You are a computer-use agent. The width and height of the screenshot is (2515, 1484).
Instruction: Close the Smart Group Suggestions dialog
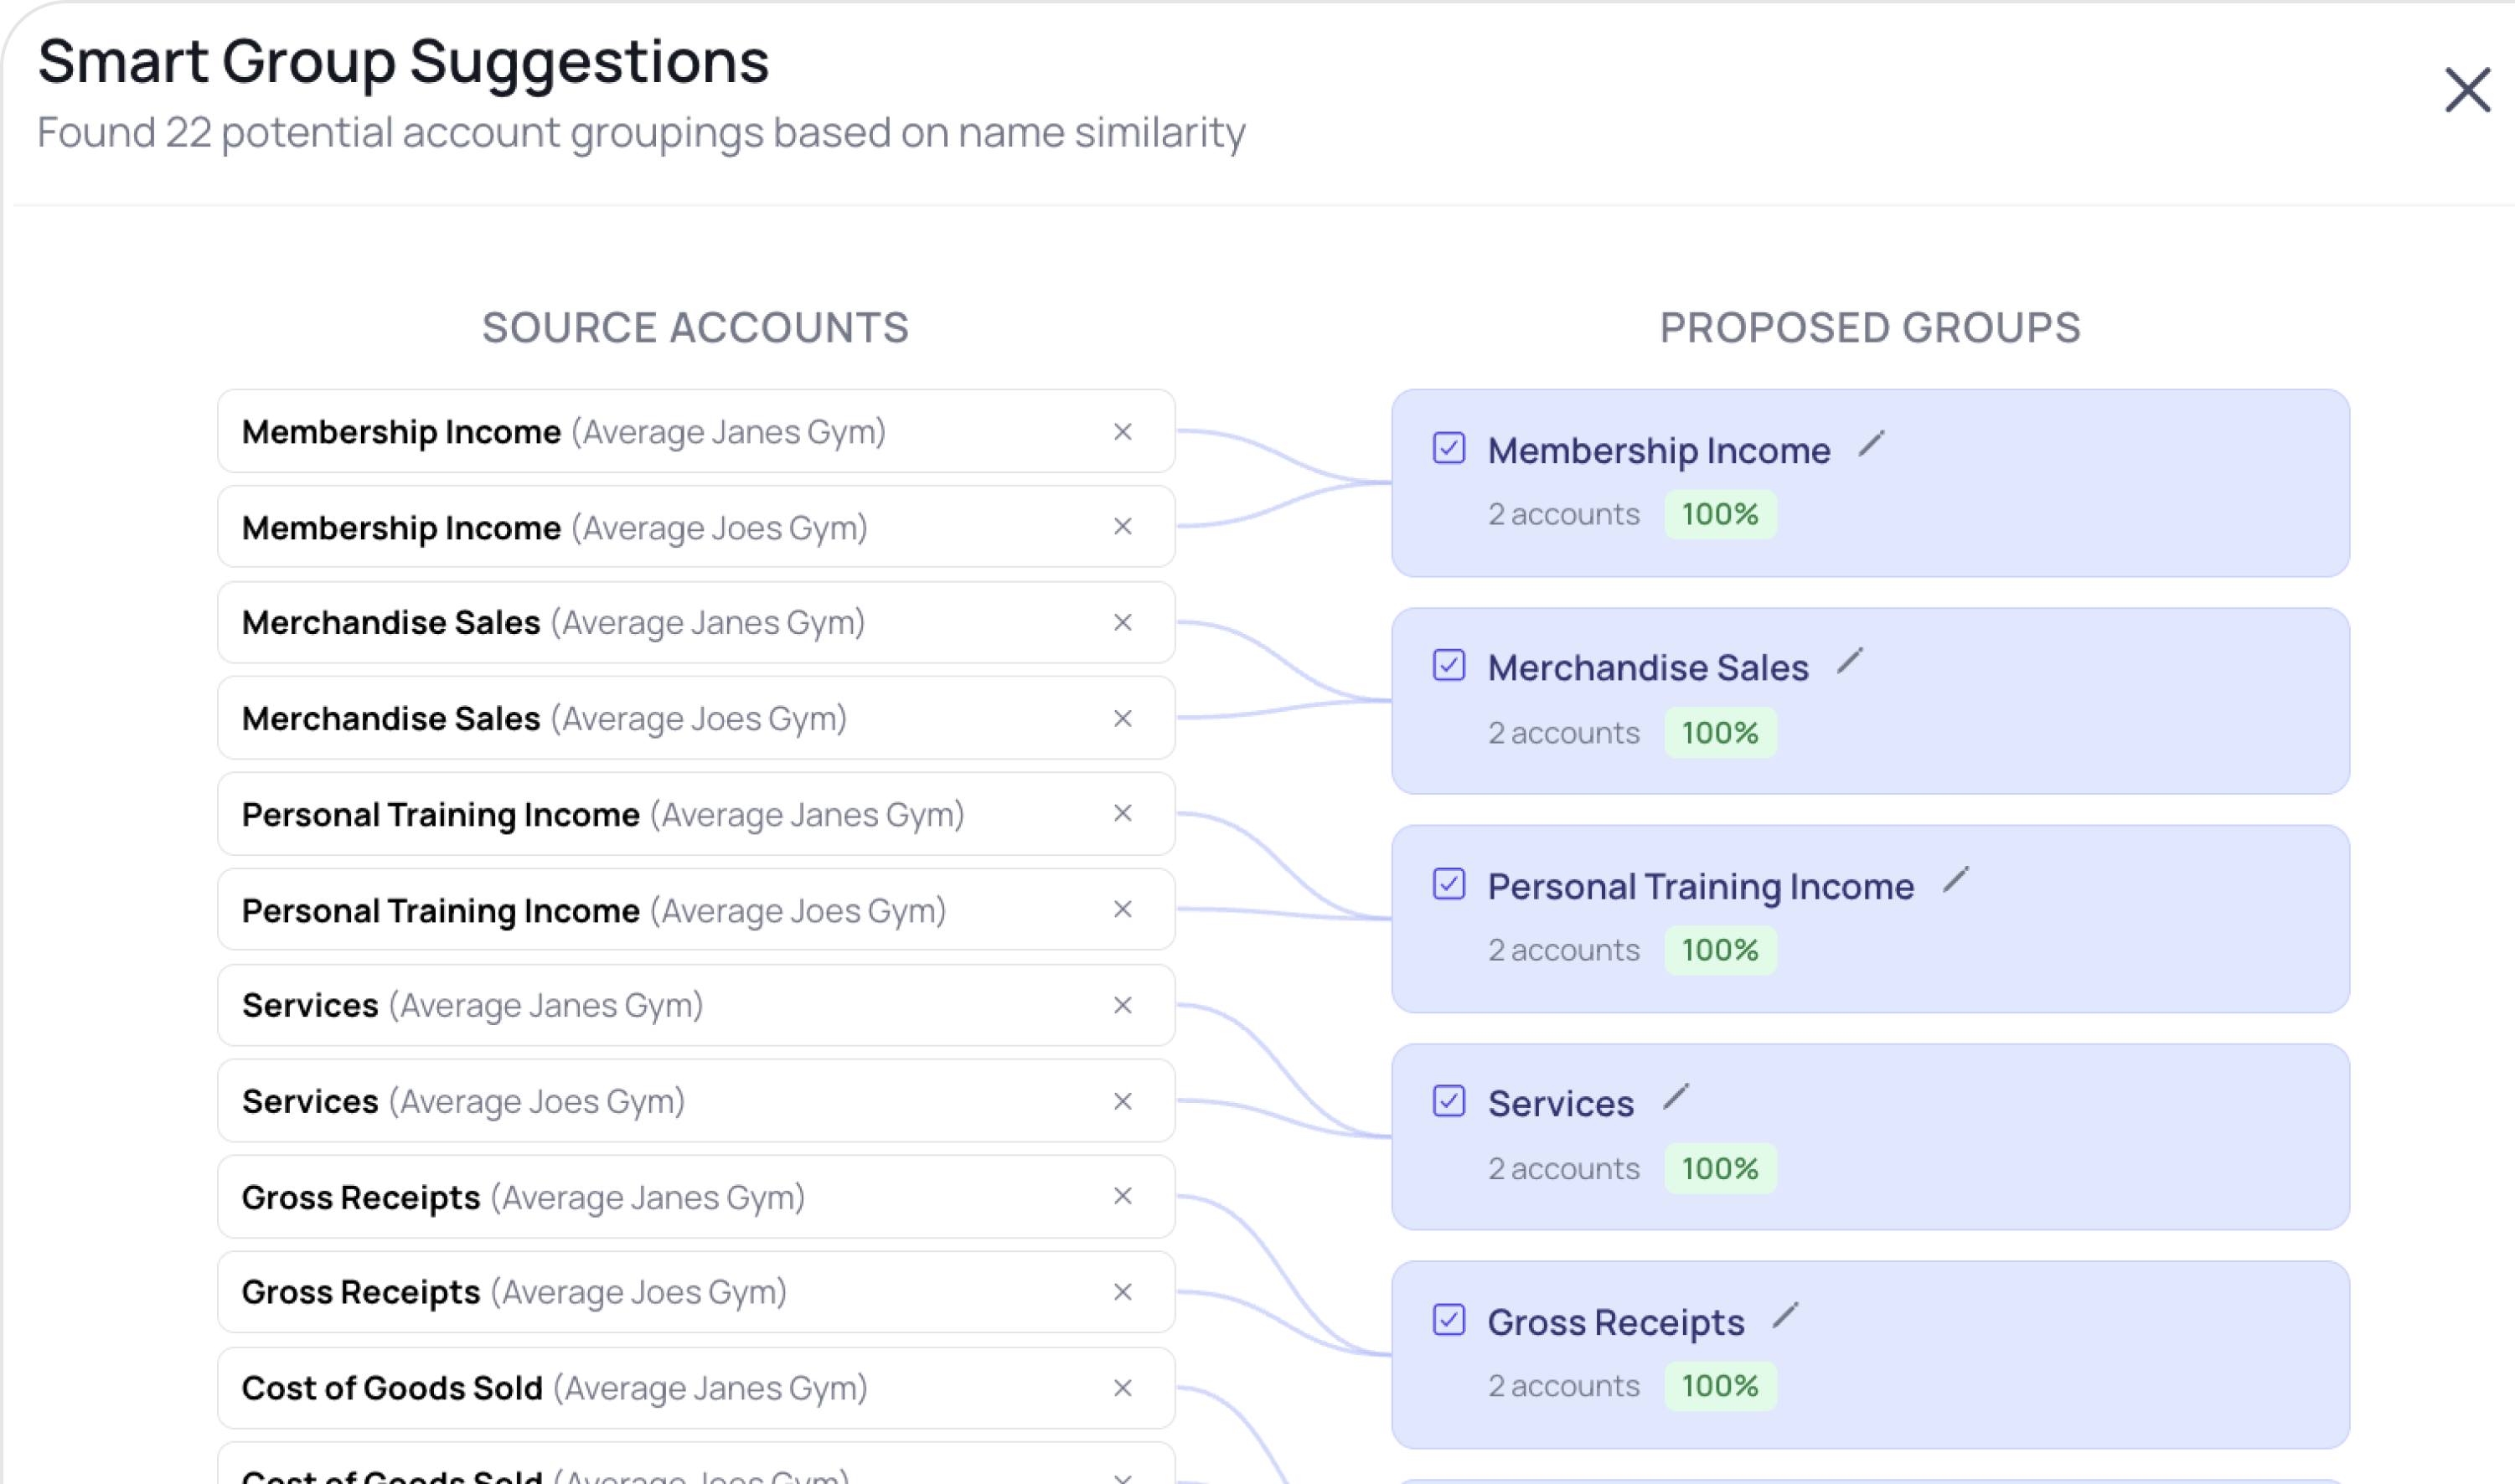[2467, 90]
